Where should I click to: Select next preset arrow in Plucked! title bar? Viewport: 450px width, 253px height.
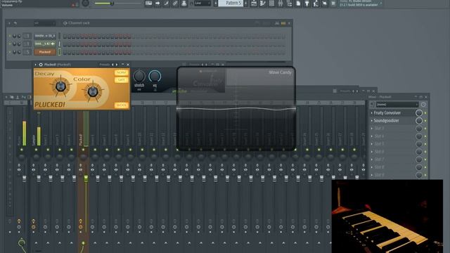pos(117,65)
